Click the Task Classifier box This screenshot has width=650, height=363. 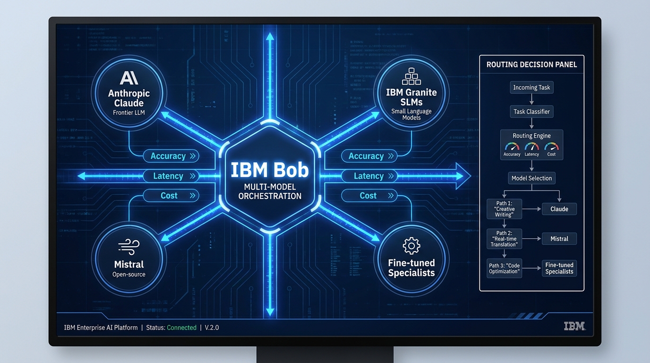(531, 112)
